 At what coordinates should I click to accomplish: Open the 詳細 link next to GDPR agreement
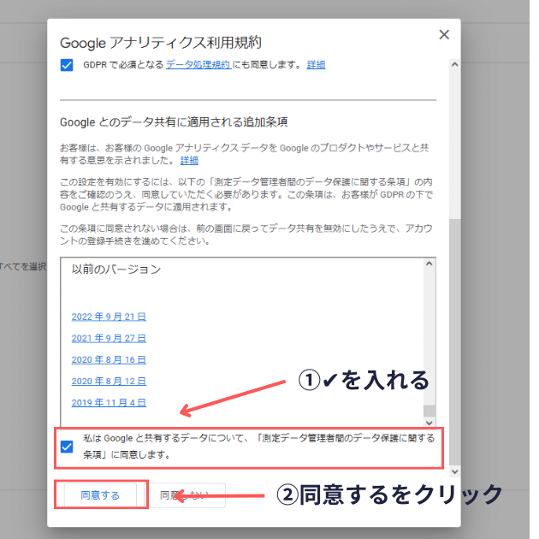[316, 65]
